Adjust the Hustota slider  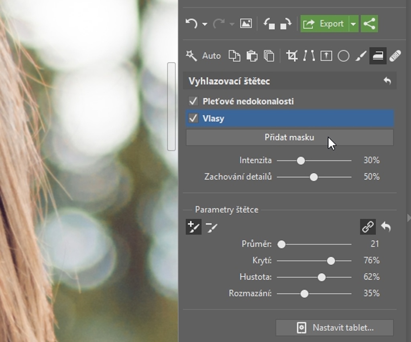tap(321, 277)
